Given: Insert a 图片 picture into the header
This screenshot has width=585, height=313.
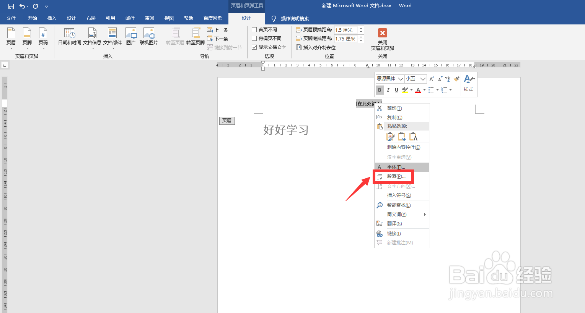Looking at the screenshot, I should click(x=131, y=37).
